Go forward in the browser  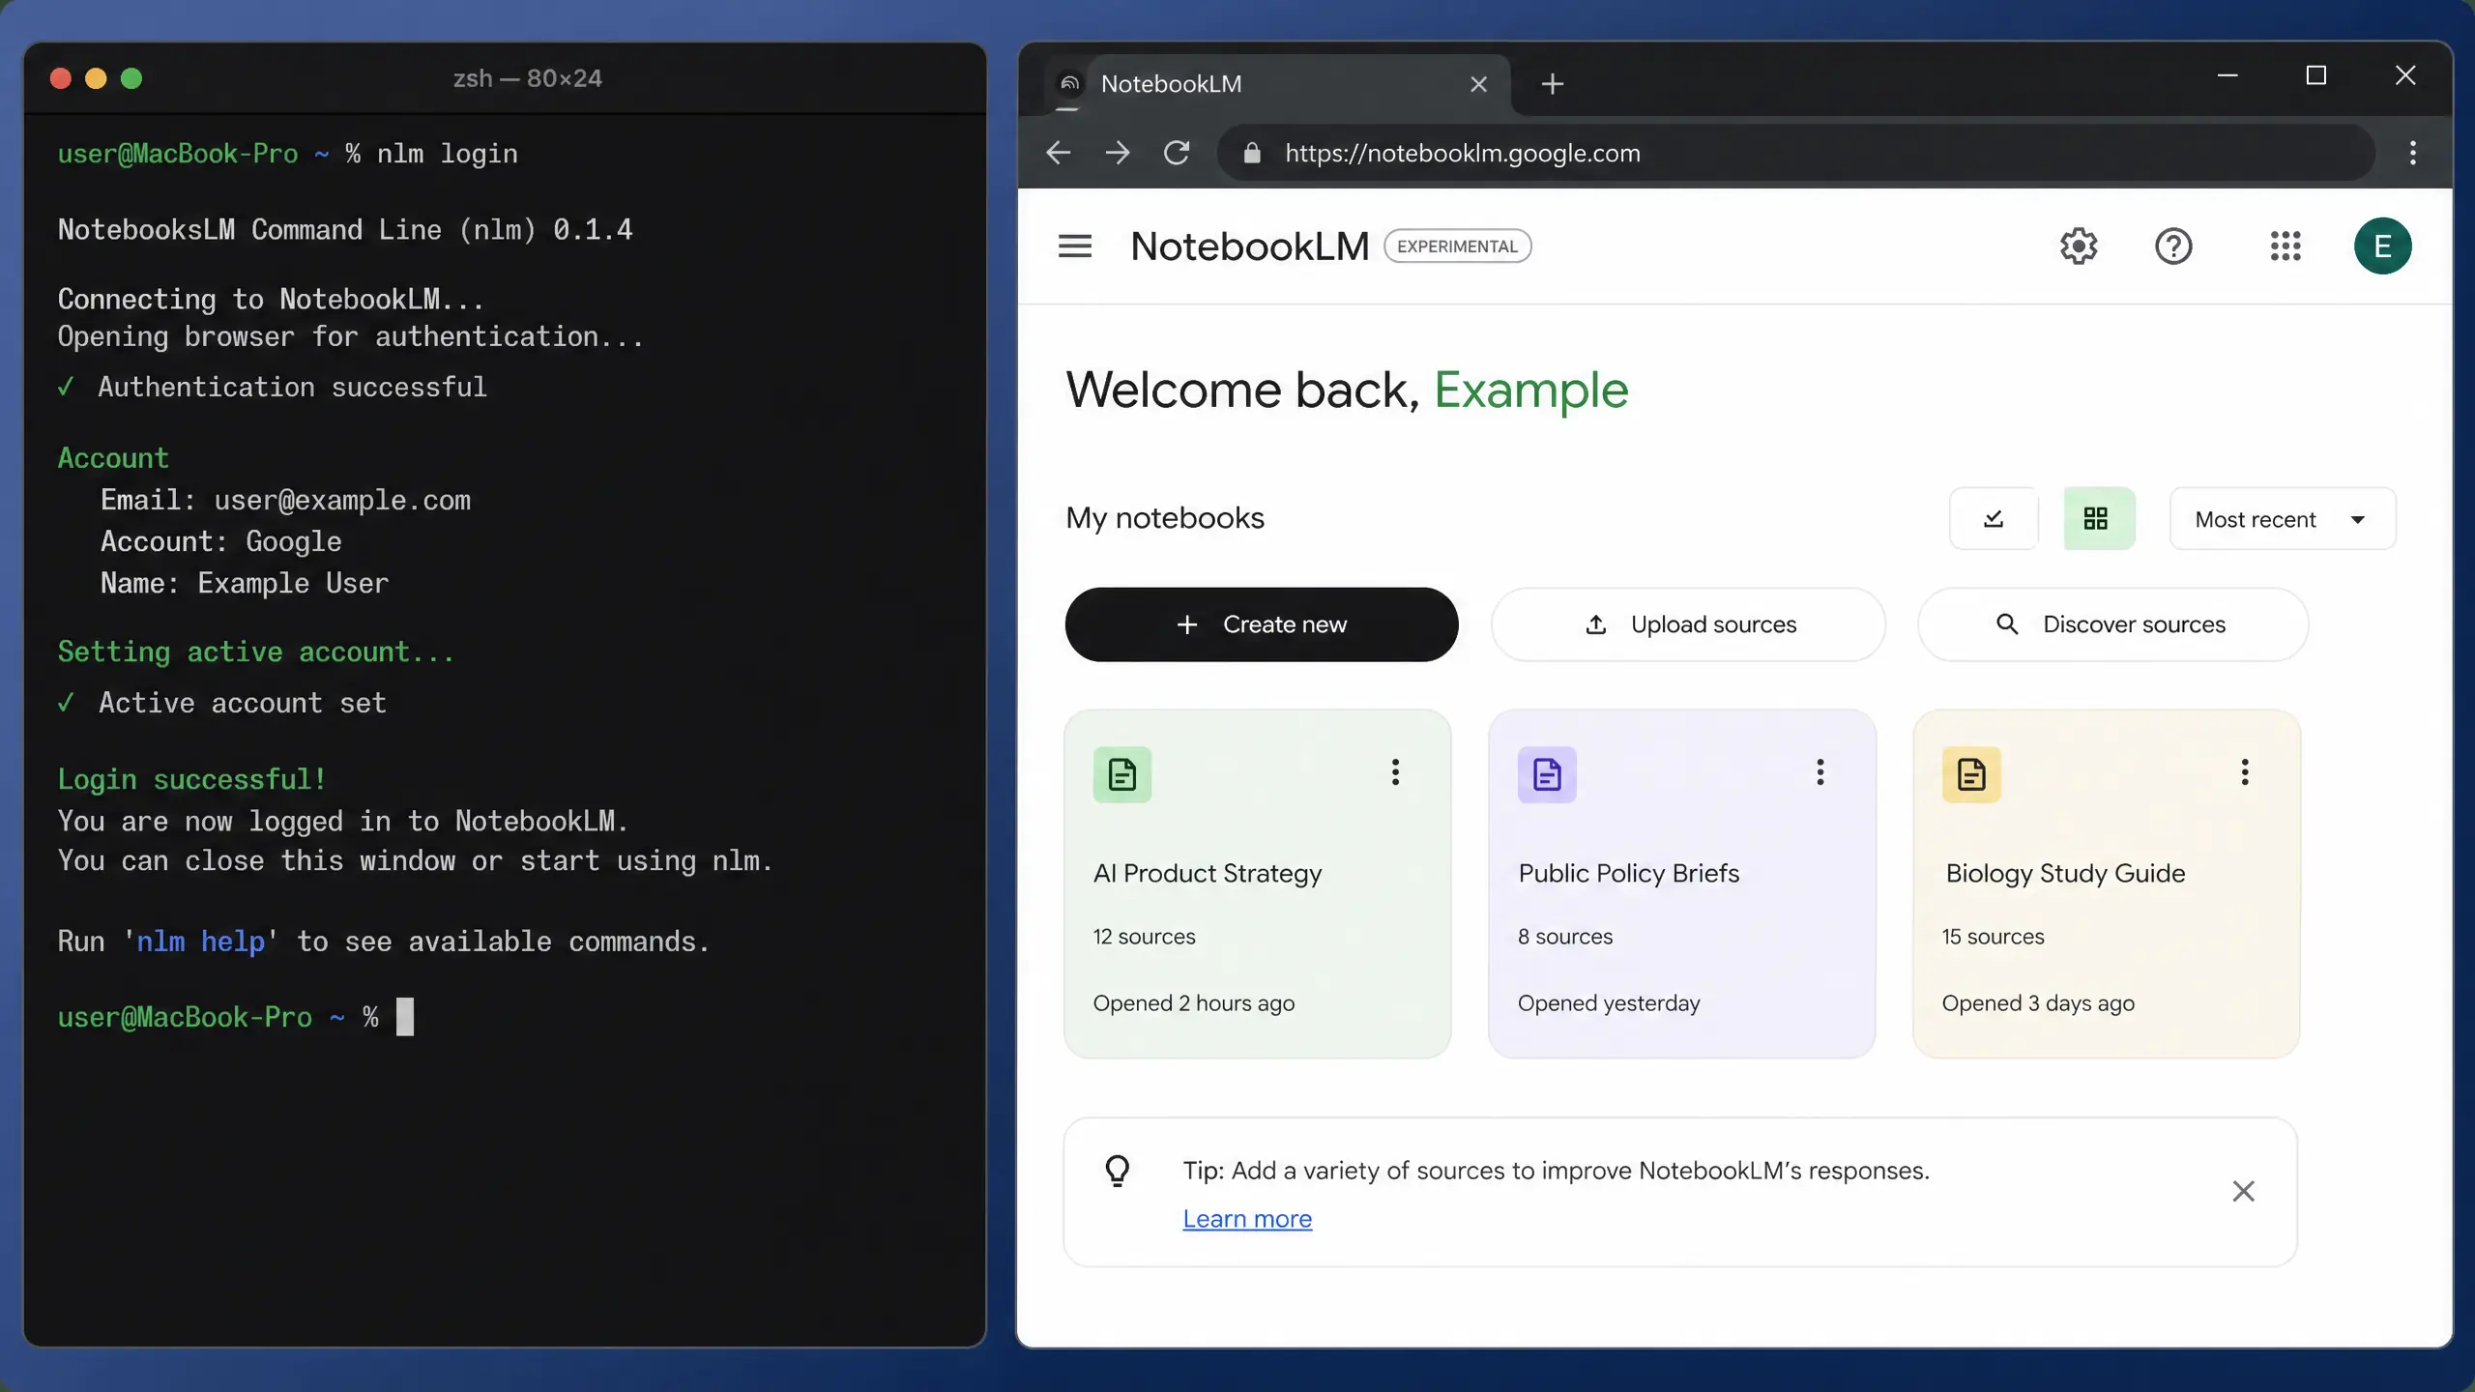coord(1118,153)
